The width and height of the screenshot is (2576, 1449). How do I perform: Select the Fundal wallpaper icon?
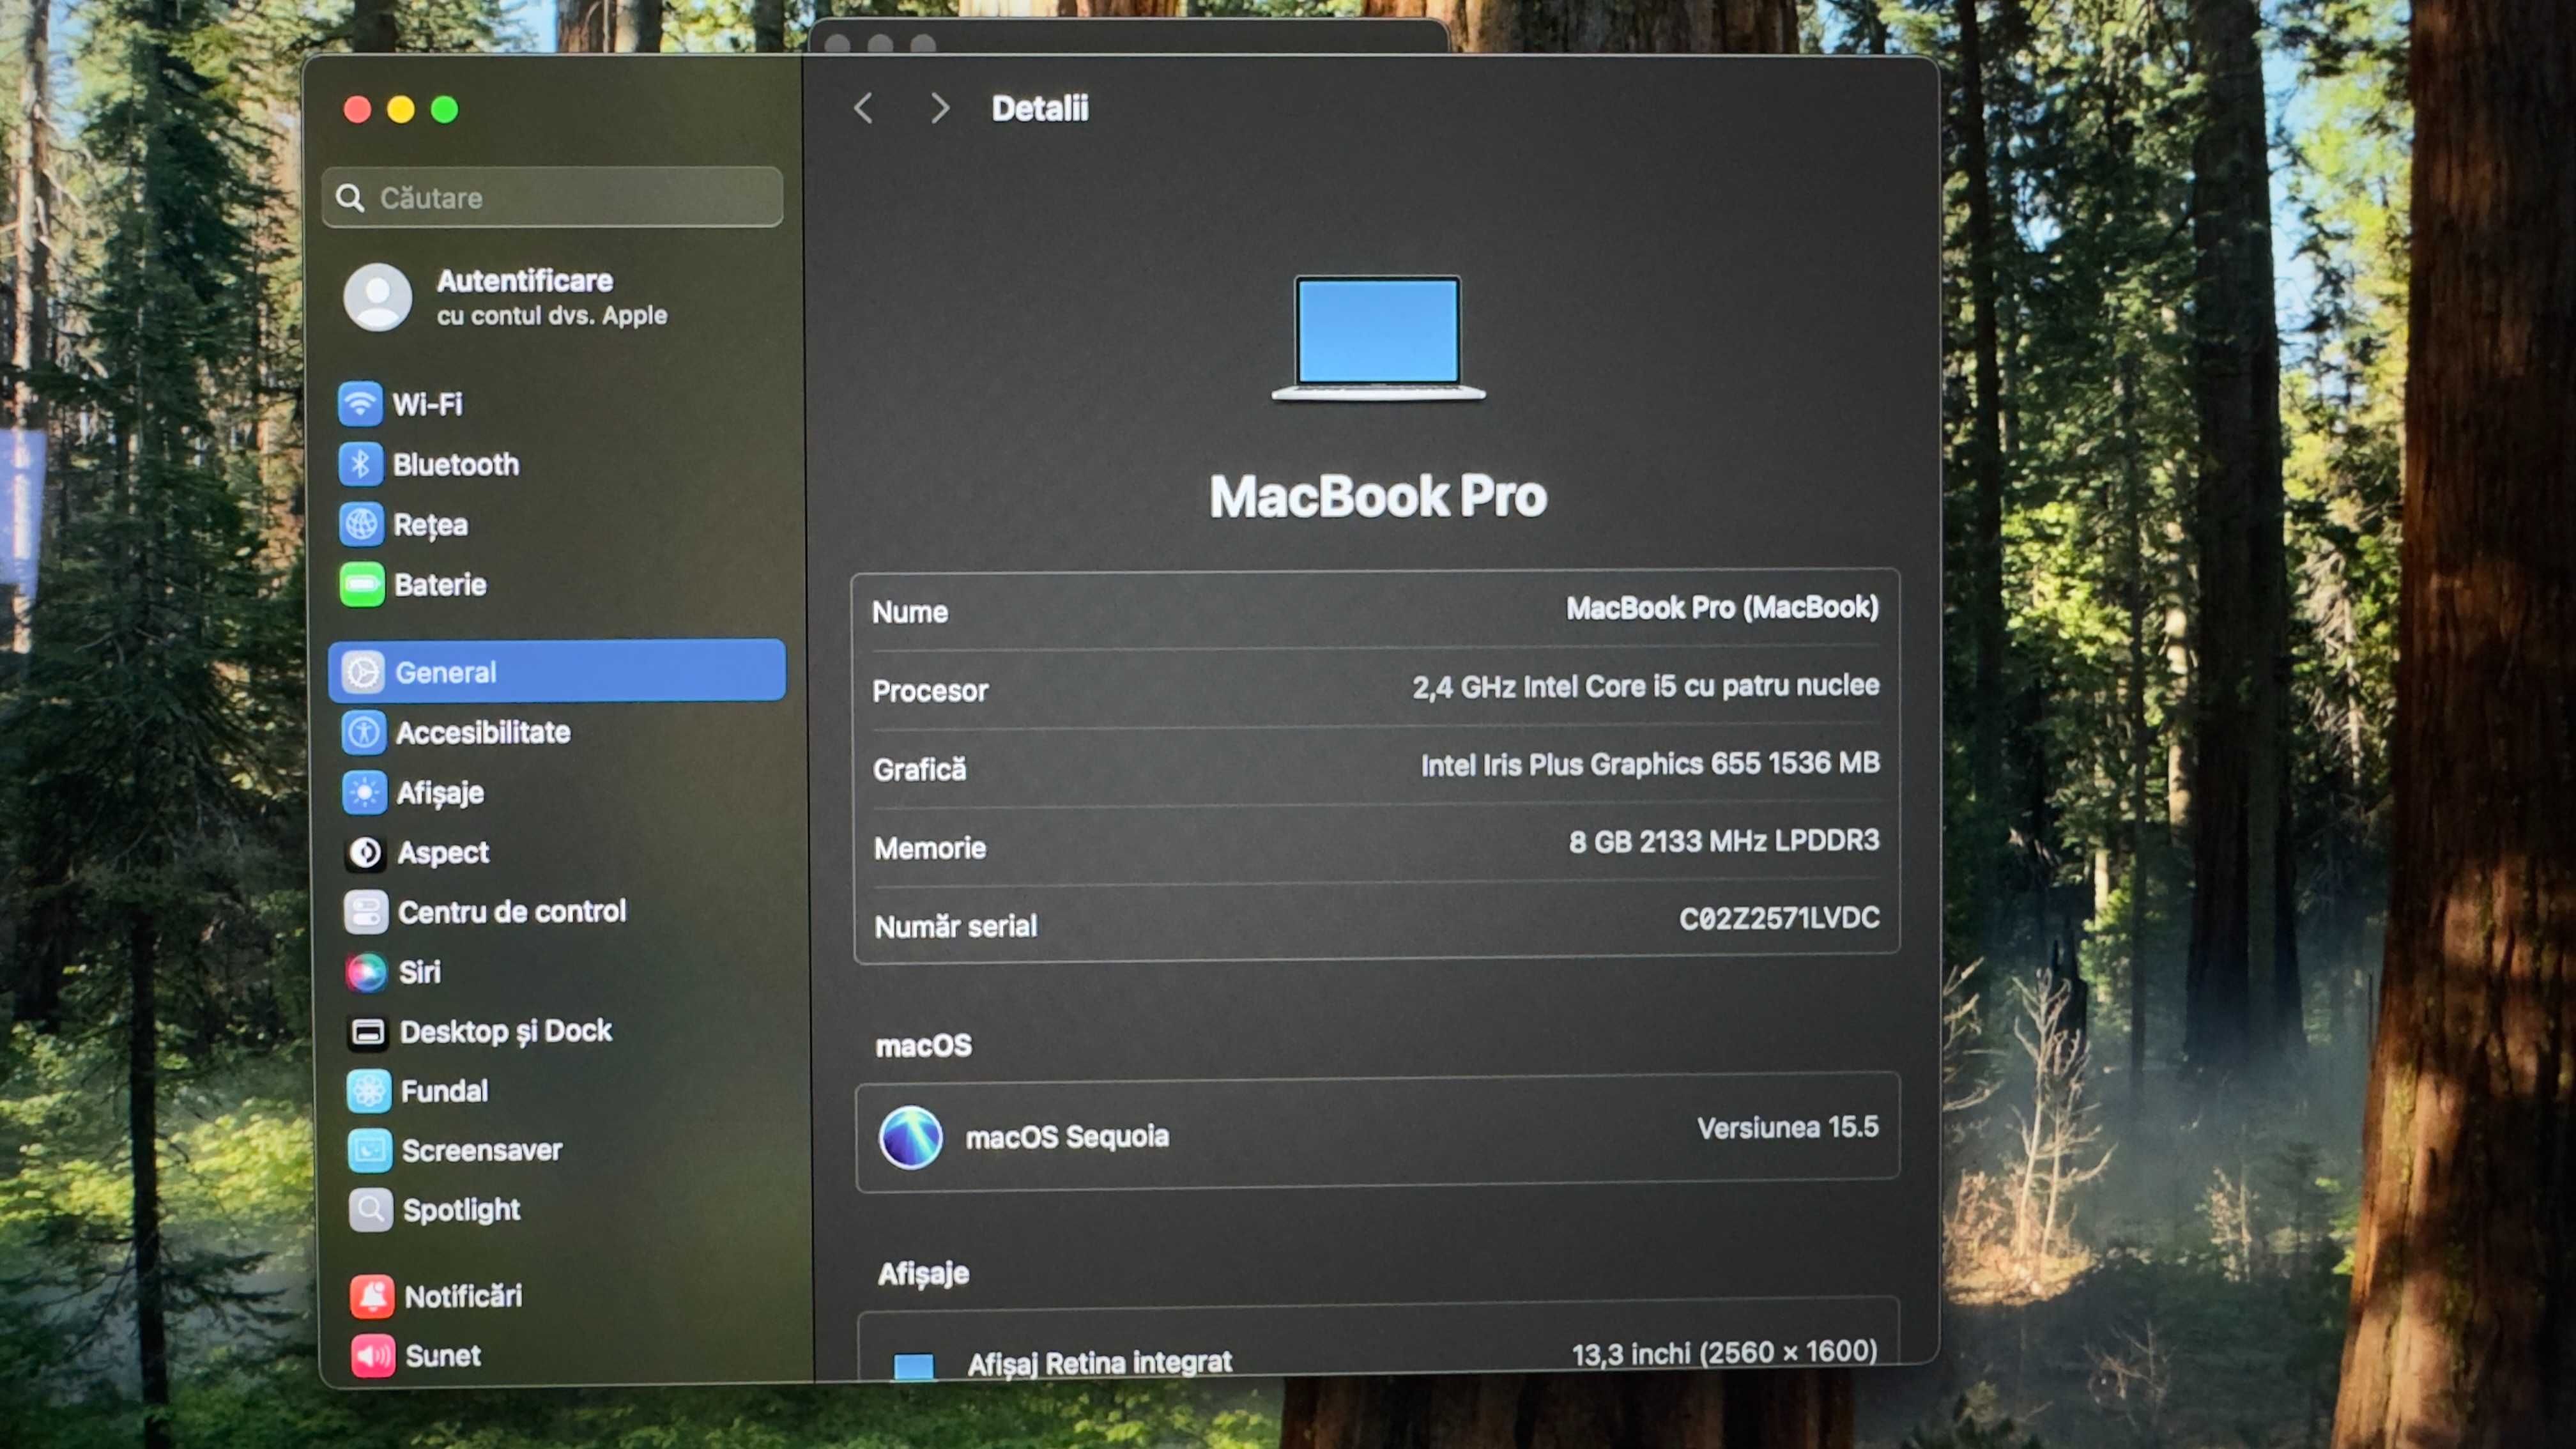point(369,1090)
